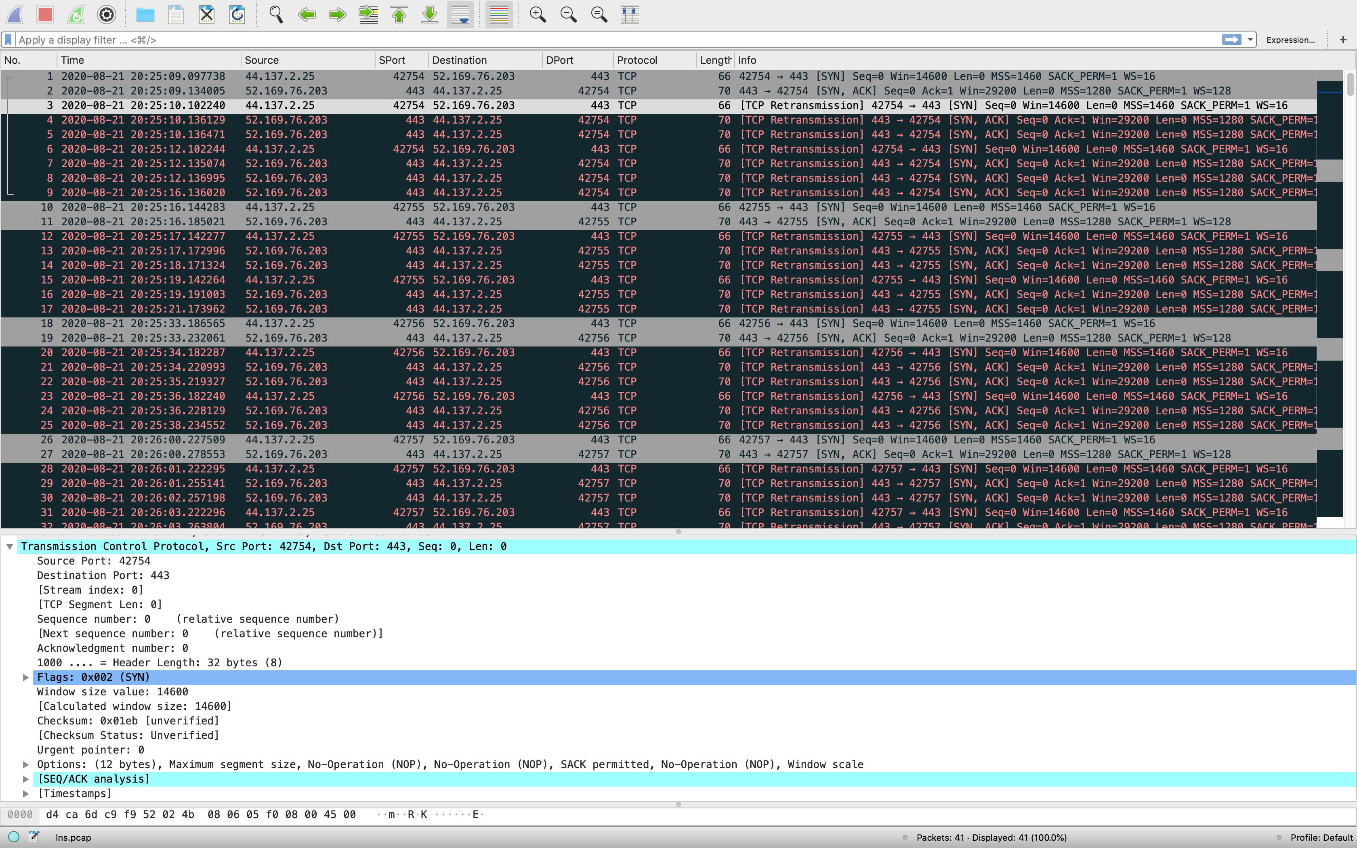Viewport: 1357px width, 848px height.
Task: Collapse Transmission Control Protocol tree
Action: (10, 546)
